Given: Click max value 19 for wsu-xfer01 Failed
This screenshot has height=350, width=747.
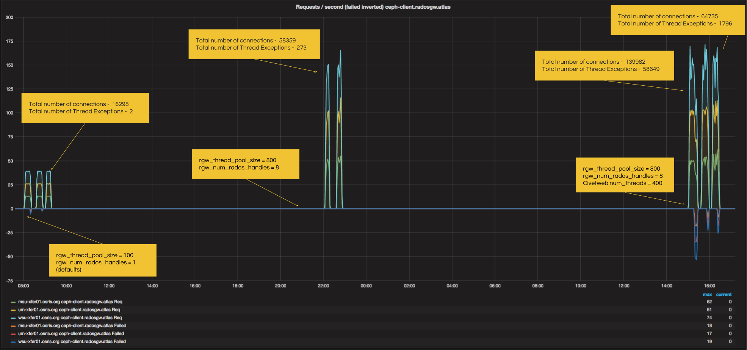Looking at the screenshot, I should coord(709,342).
